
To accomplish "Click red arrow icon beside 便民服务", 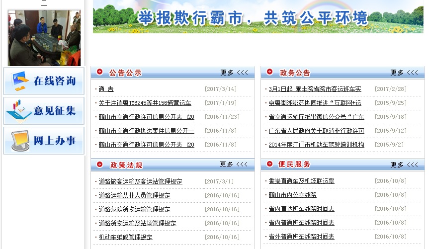I will click(270, 164).
